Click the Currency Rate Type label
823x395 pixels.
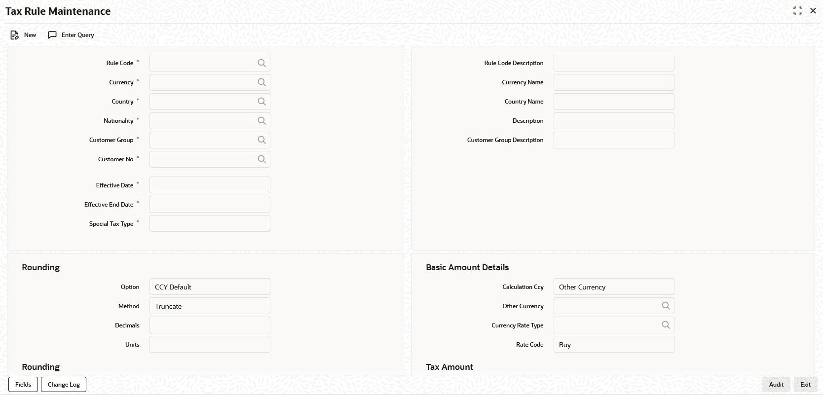point(517,325)
